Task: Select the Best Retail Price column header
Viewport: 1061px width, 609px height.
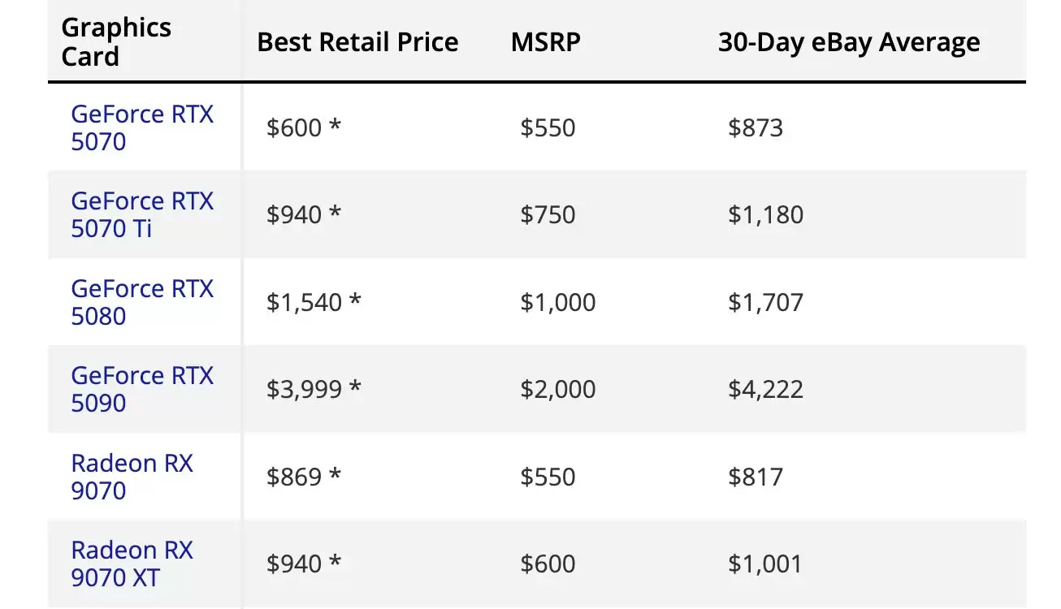Action: (357, 42)
